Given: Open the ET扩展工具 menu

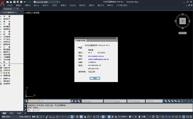Looking at the screenshot, I should [122, 5].
